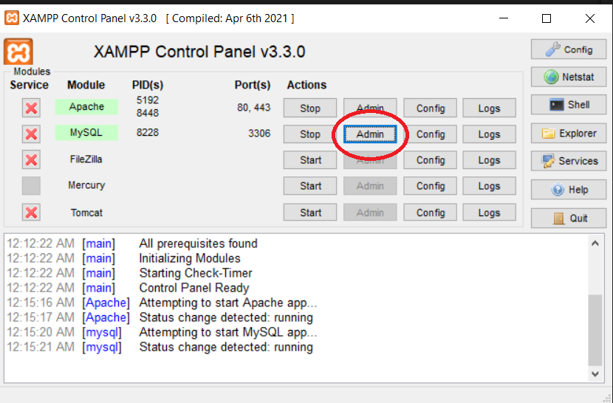Toggle MySQL service install checkbox
The height and width of the screenshot is (403, 613).
31,134
